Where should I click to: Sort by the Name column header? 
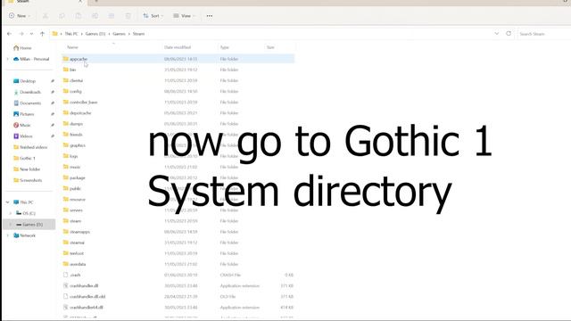[x=72, y=47]
